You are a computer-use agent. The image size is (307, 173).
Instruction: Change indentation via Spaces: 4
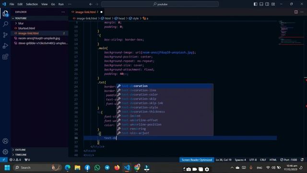coord(240,160)
